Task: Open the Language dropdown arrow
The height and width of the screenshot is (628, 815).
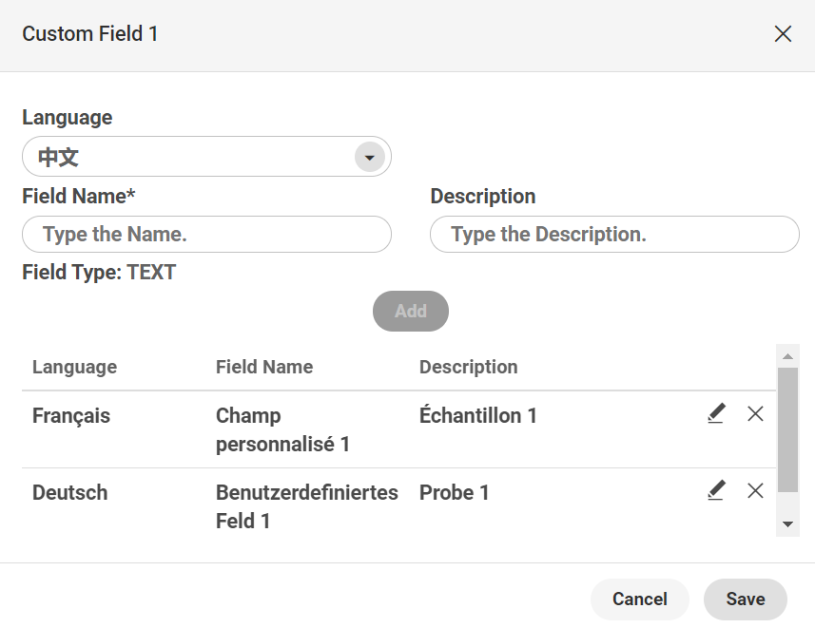Action: click(370, 157)
